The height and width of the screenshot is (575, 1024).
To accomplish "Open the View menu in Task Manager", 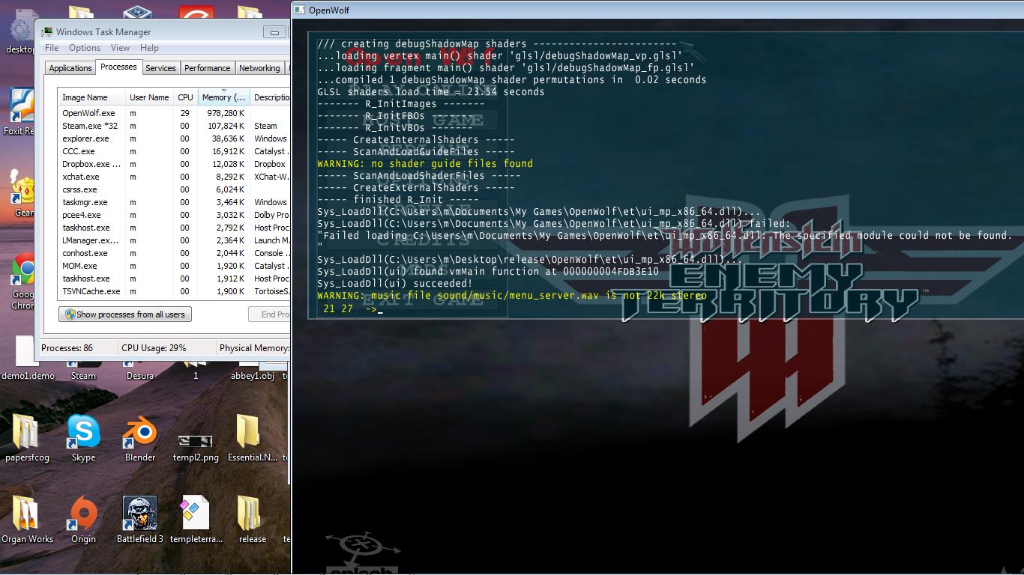I will 120,48.
